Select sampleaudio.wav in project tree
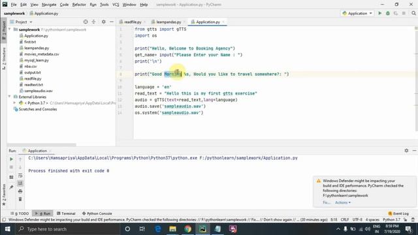The height and width of the screenshot is (235, 418). coord(39,91)
